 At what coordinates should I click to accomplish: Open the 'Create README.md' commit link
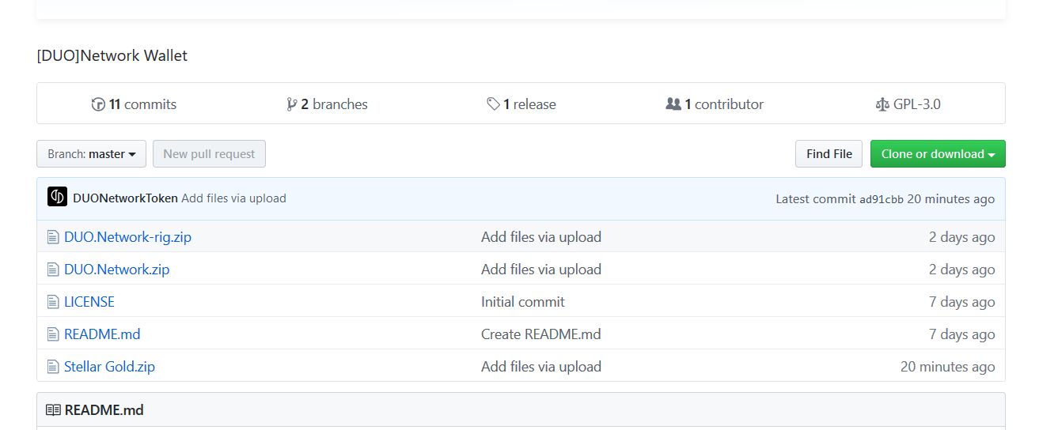pos(541,334)
